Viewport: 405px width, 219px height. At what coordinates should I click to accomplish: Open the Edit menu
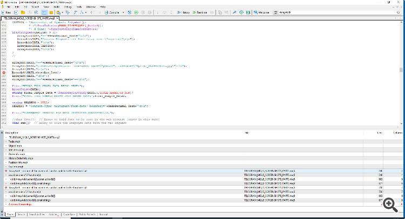[x=17, y=7]
